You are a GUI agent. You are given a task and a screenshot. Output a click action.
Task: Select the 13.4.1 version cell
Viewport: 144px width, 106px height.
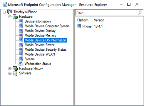point(98,26)
